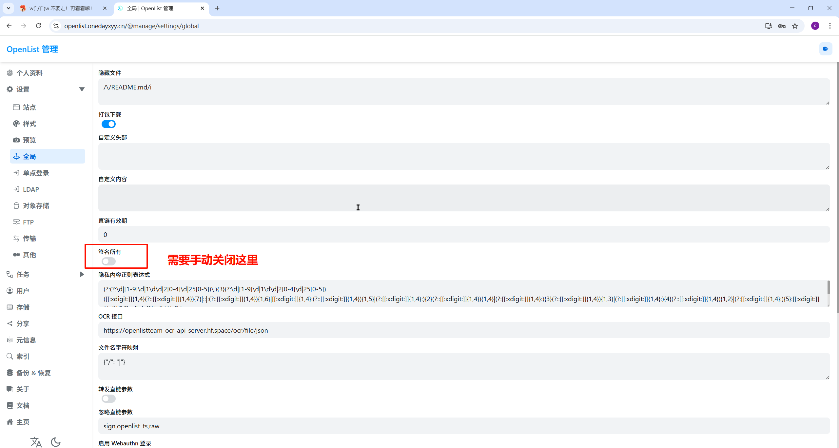Toggle dark mode with the moon icon
Image resolution: width=839 pixels, height=448 pixels.
tap(56, 442)
